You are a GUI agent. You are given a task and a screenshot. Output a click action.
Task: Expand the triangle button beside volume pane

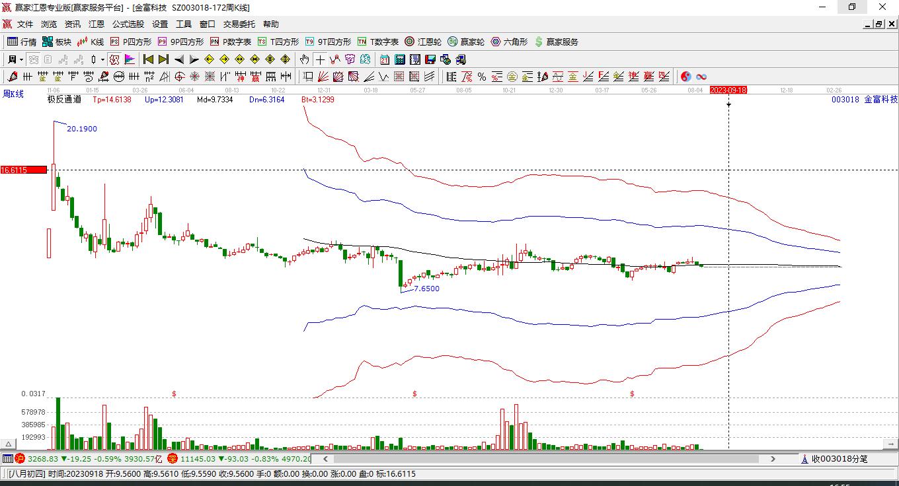click(8, 444)
